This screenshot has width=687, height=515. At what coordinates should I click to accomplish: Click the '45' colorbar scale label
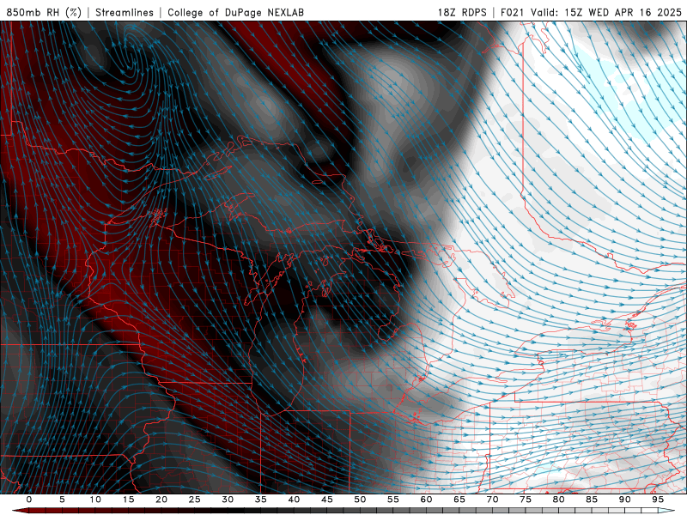tap(327, 500)
